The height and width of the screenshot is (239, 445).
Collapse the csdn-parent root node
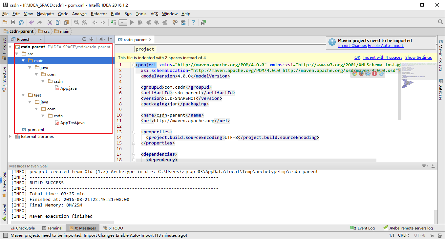10,47
